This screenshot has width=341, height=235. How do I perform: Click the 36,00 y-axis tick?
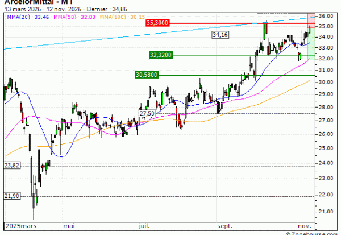pyautogui.click(x=326, y=16)
